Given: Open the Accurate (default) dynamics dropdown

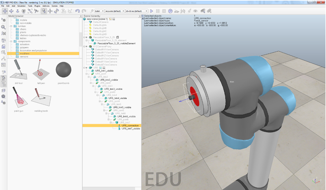Looking at the screenshot, I should [115, 11].
